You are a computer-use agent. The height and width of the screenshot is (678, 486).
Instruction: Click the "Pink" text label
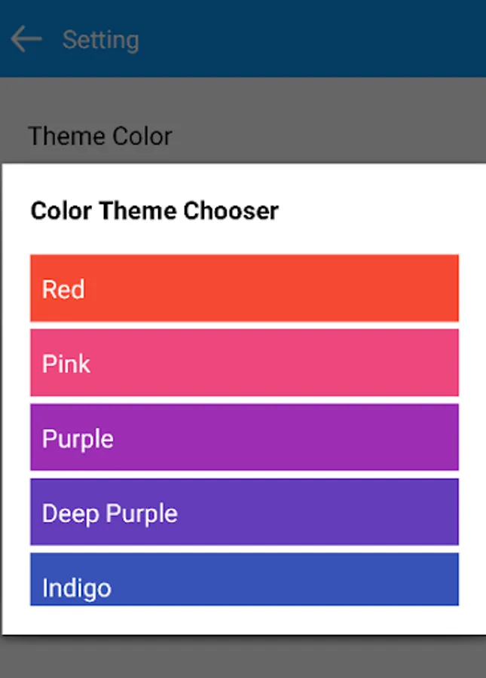[x=66, y=364]
